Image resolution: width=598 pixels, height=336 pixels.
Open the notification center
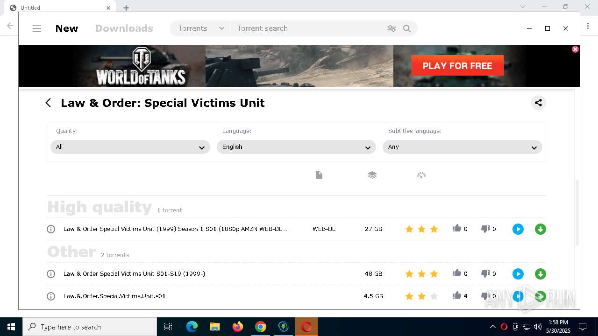[x=583, y=327]
